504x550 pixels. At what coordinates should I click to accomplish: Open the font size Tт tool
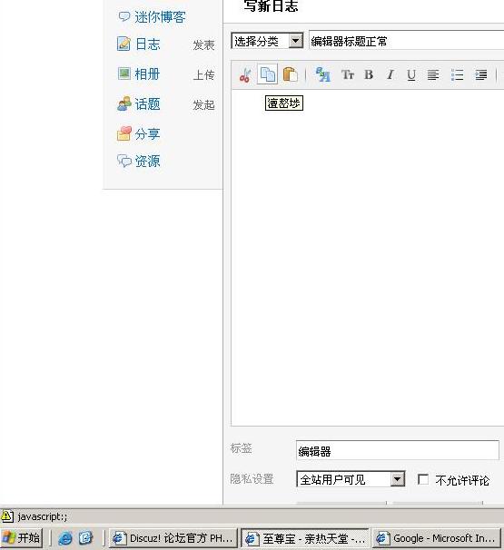point(348,74)
